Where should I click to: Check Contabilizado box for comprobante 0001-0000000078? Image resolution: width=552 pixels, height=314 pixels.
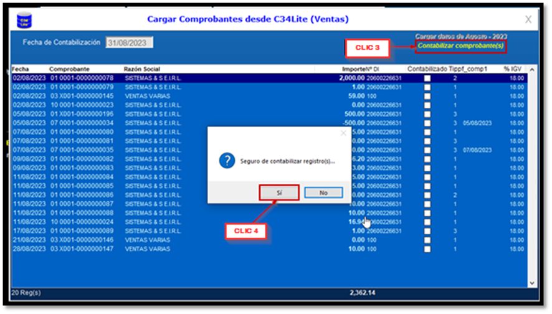427,78
